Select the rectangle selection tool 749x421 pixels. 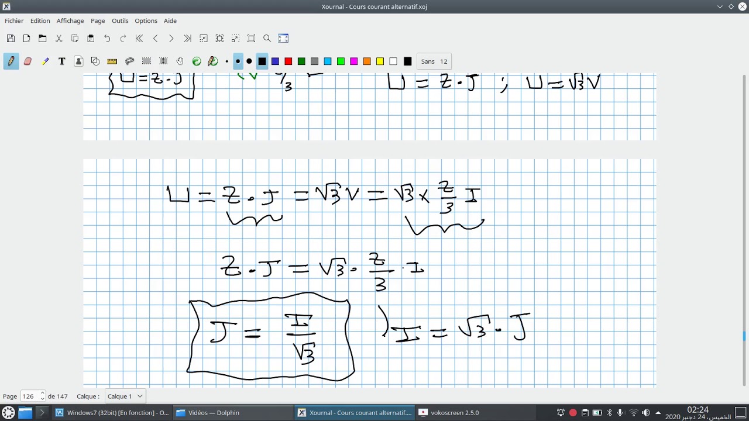(x=146, y=61)
